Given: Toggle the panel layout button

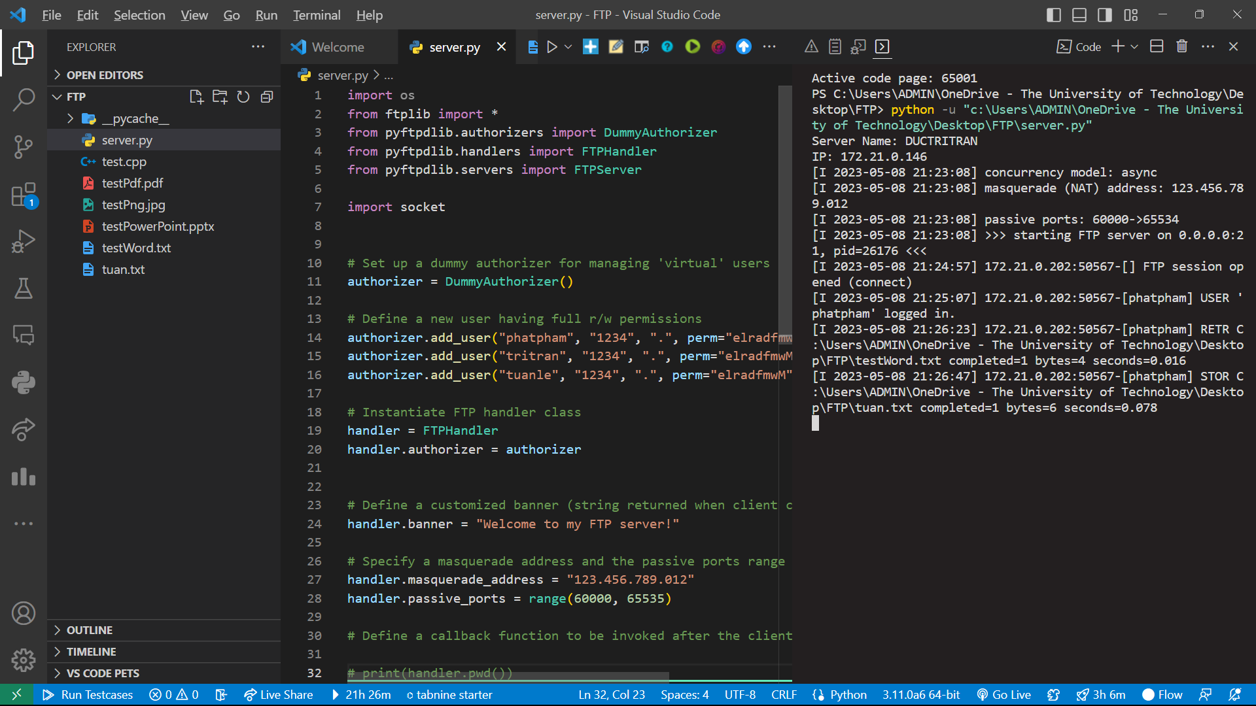Looking at the screenshot, I should click(1079, 14).
